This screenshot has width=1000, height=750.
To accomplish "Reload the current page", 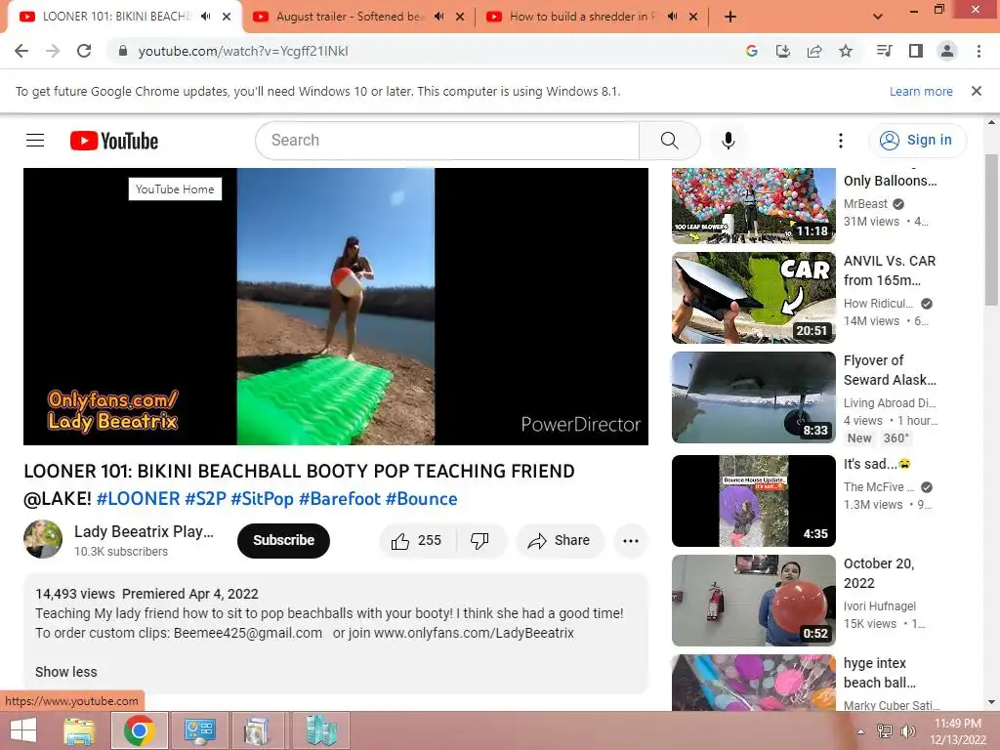I will 84,51.
